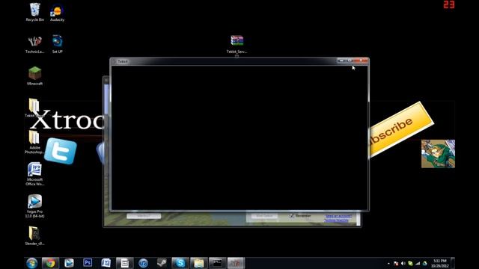Minimize the Tekkit window

341,61
